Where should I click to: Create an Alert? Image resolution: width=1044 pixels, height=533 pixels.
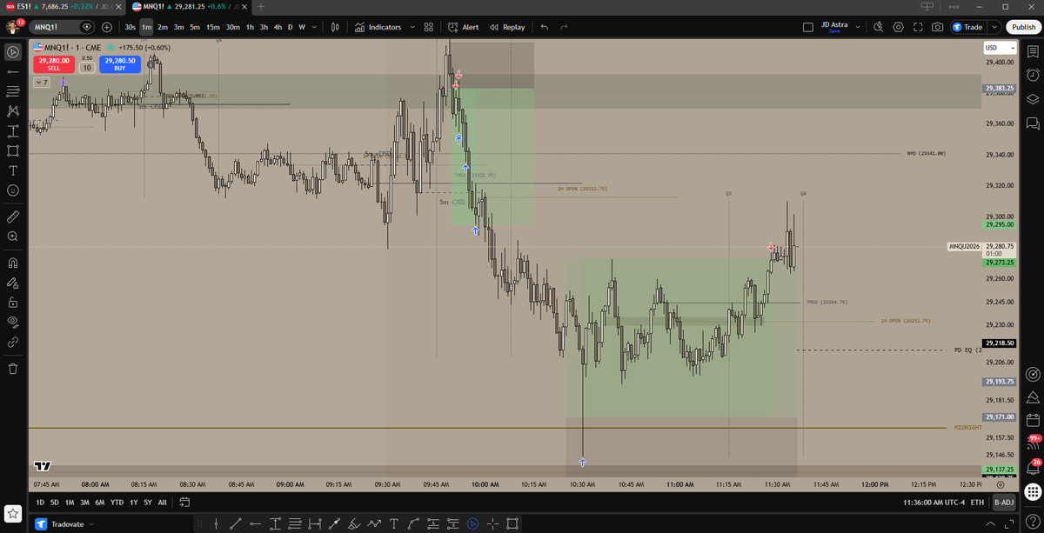click(x=464, y=27)
